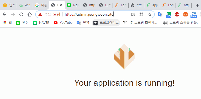Screen dimensions: 201x99
Task: Open the 스프링 쇼핑몰 만들 bookmark
Action: tap(181, 23)
